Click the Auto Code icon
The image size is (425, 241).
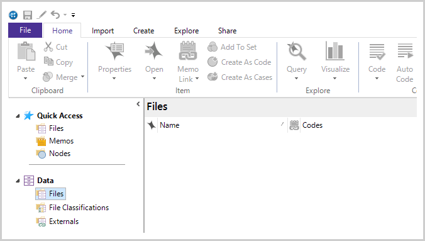[405, 51]
